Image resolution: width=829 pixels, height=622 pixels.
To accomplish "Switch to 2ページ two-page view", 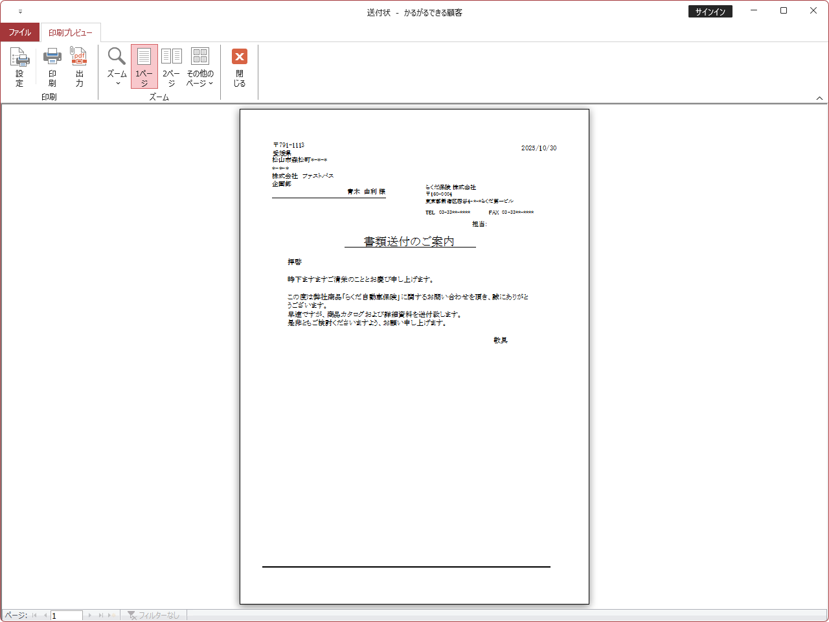I will click(171, 67).
